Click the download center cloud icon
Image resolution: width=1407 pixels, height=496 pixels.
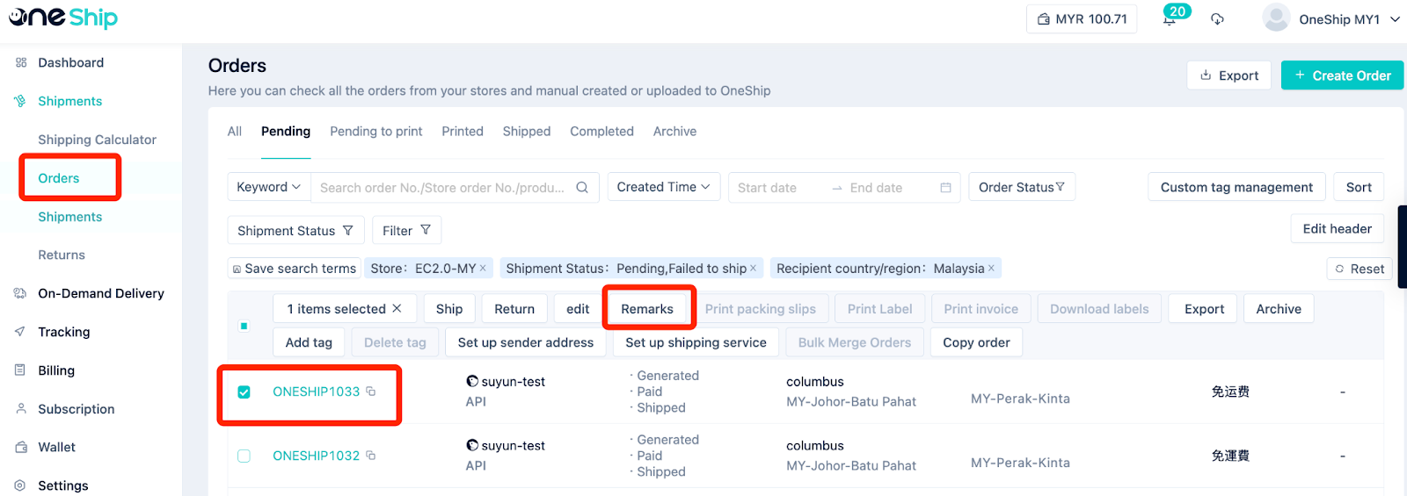(1217, 19)
